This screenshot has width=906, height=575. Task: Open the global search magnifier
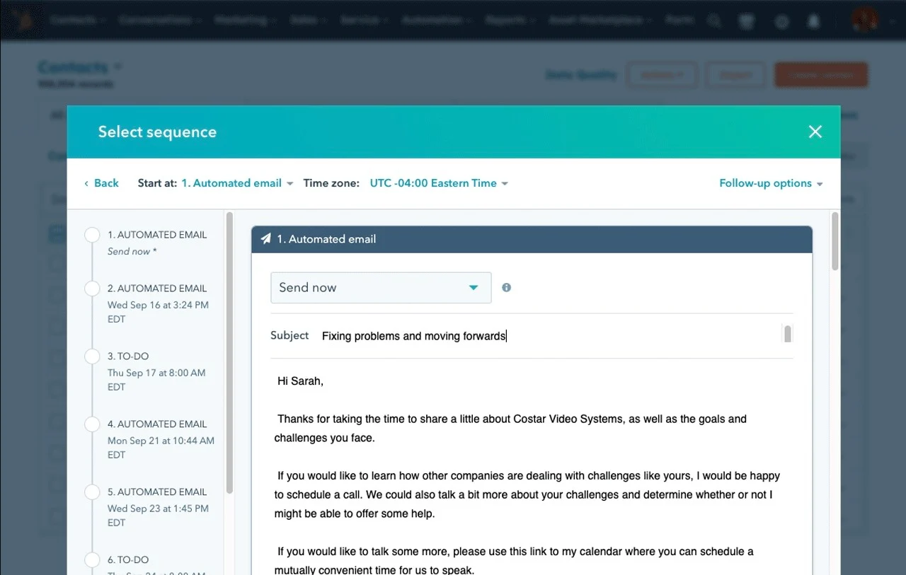tap(714, 20)
